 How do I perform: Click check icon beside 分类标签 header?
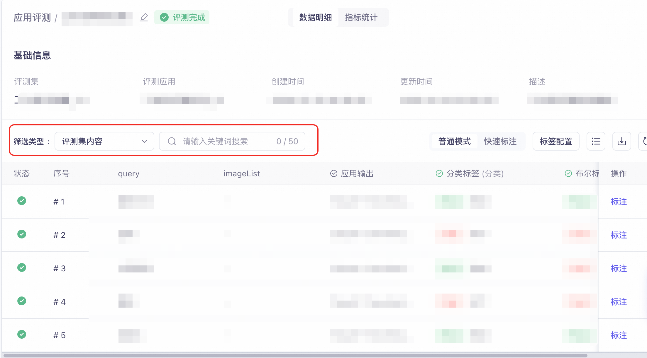439,174
